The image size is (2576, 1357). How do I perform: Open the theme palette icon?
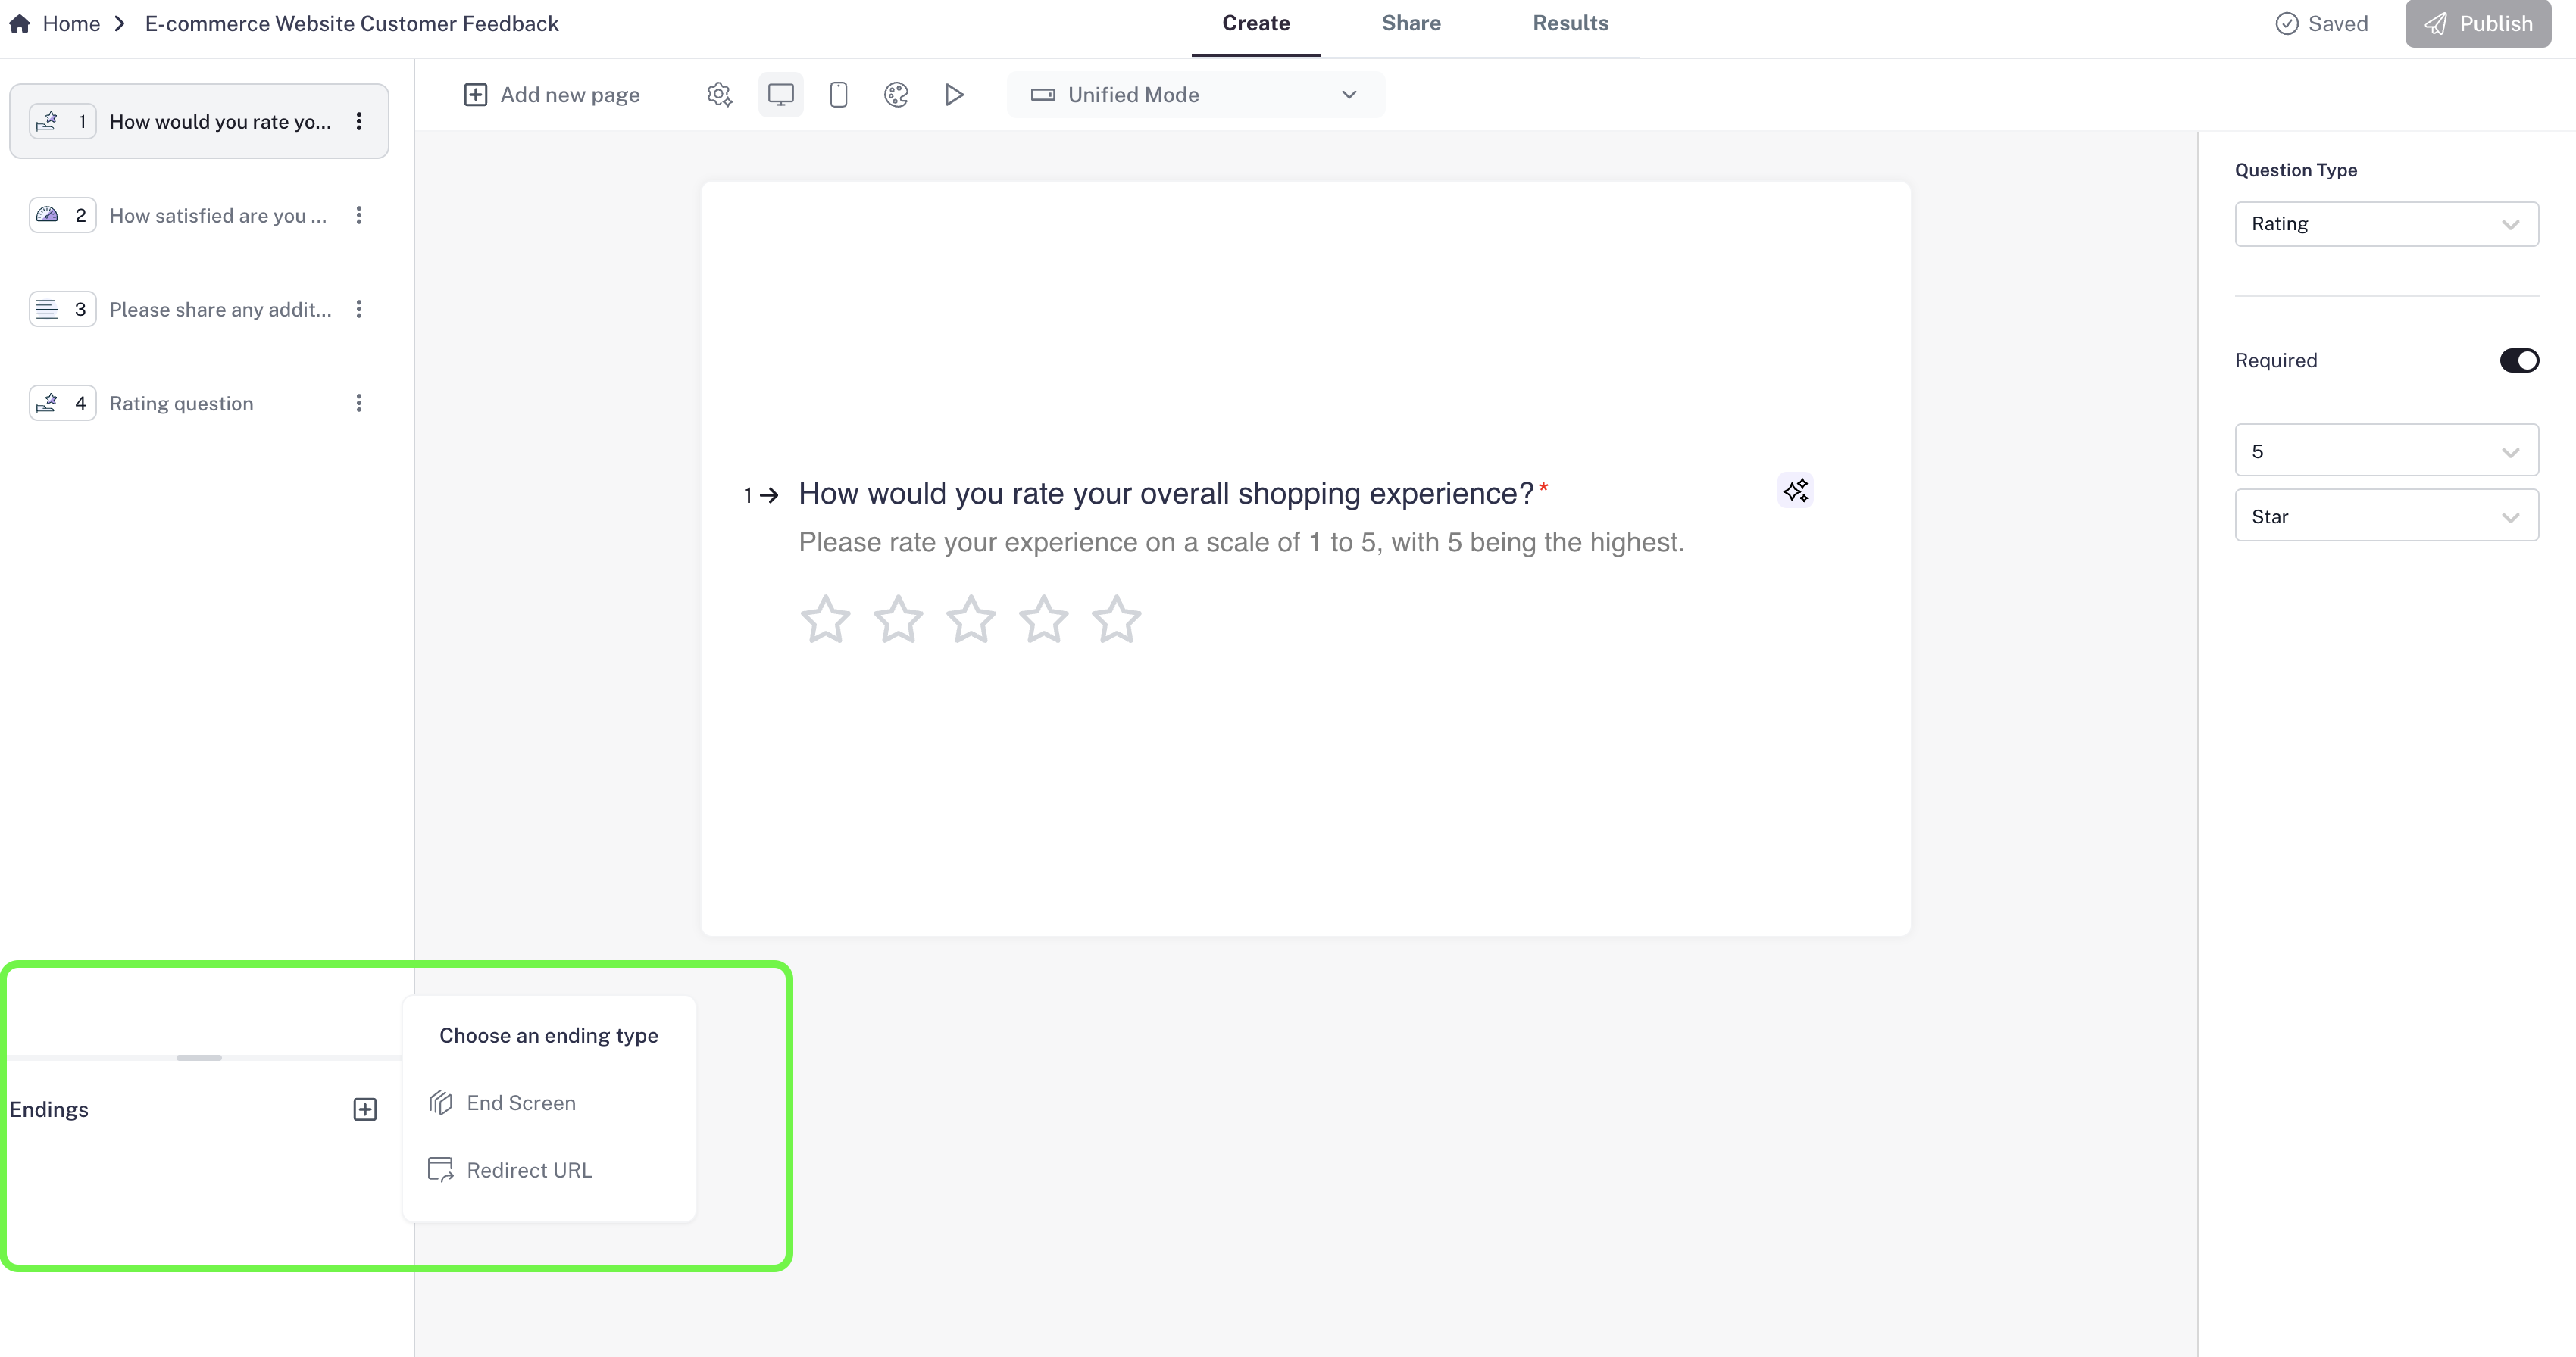896,95
